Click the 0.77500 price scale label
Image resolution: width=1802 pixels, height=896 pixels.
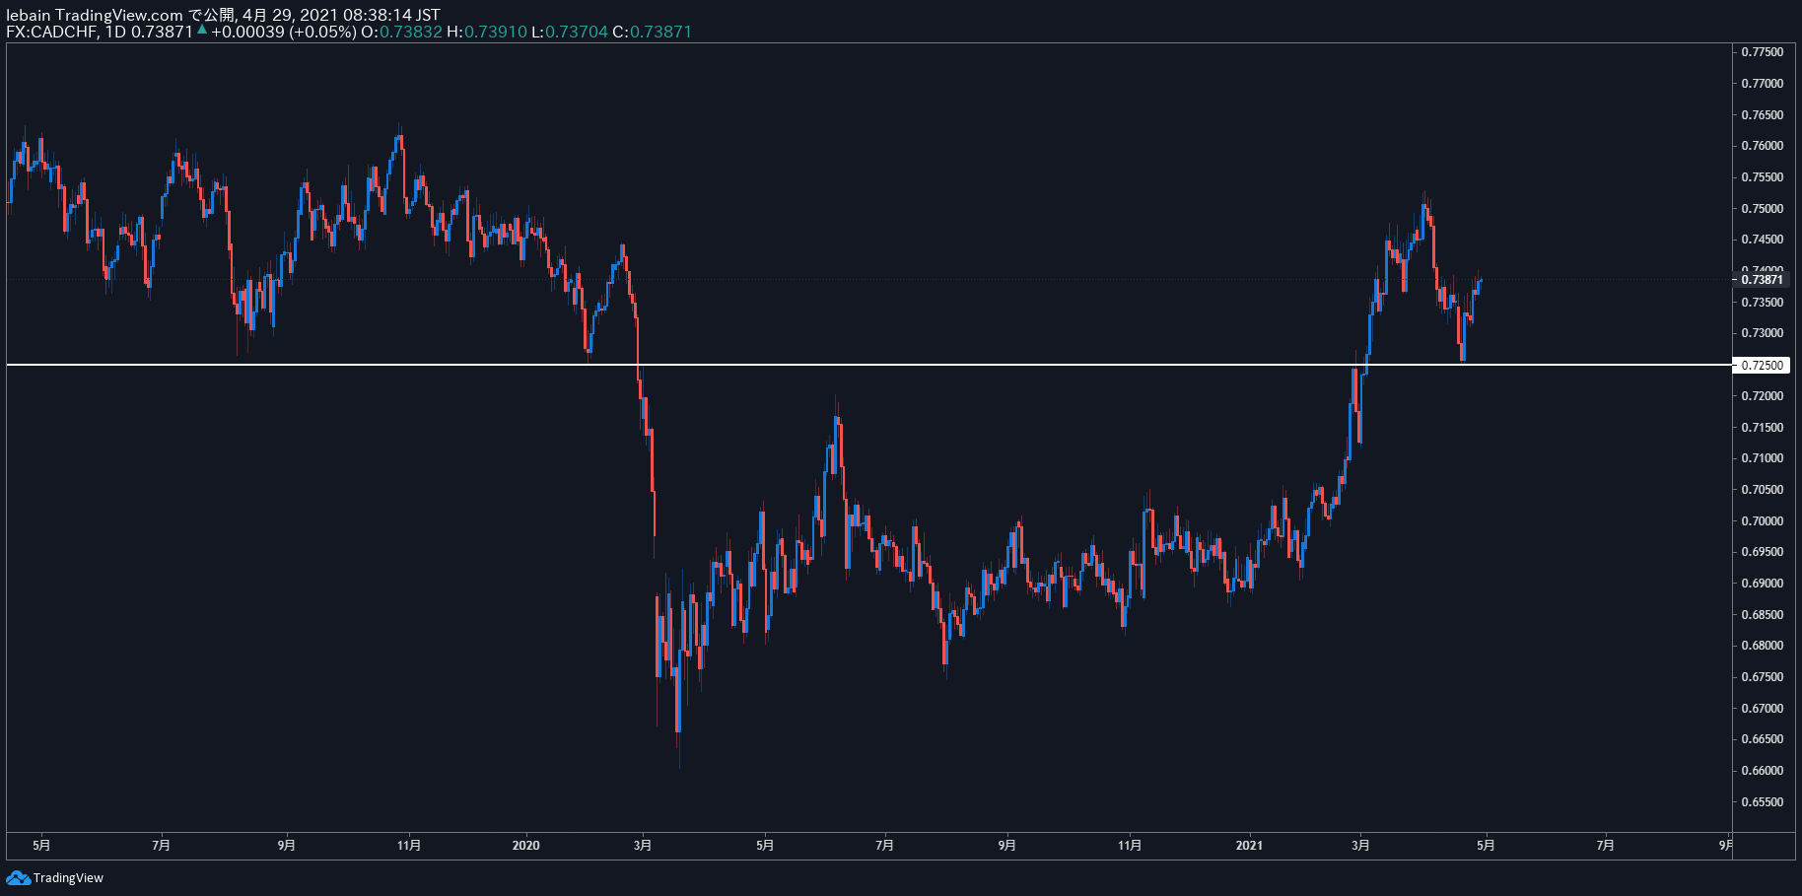point(1762,52)
